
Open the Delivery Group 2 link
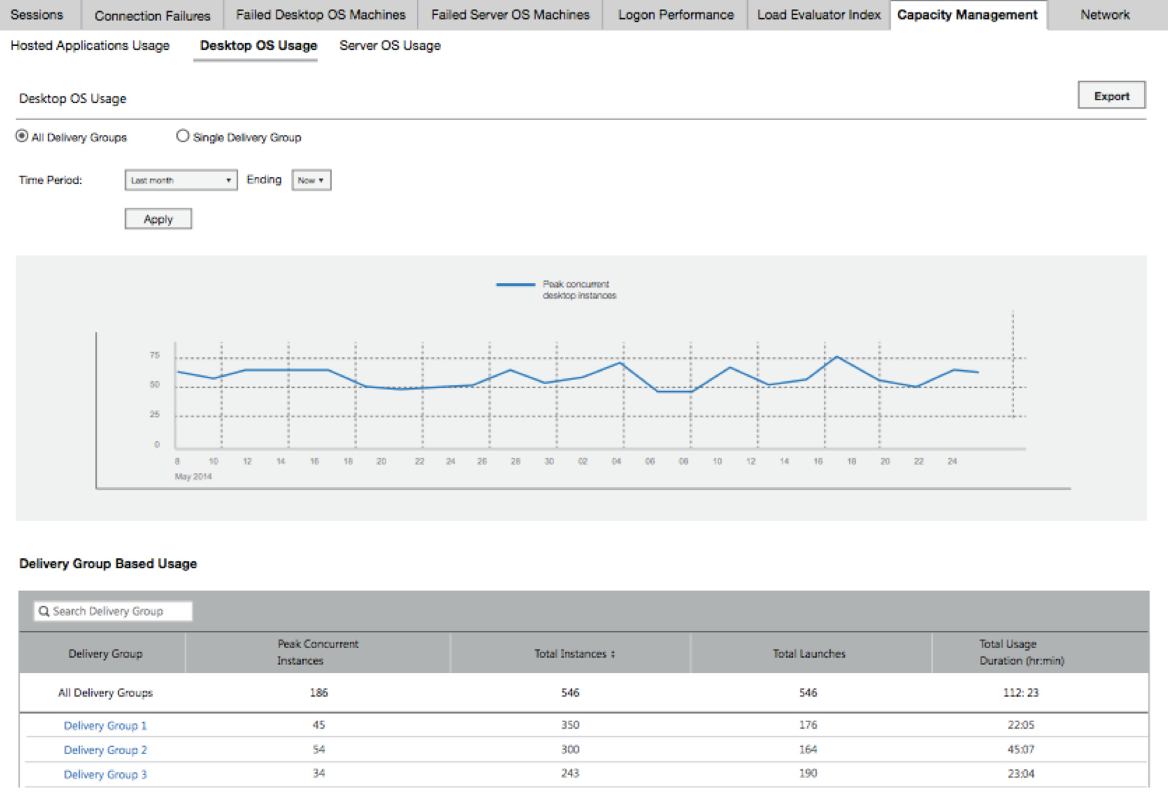[x=105, y=750]
